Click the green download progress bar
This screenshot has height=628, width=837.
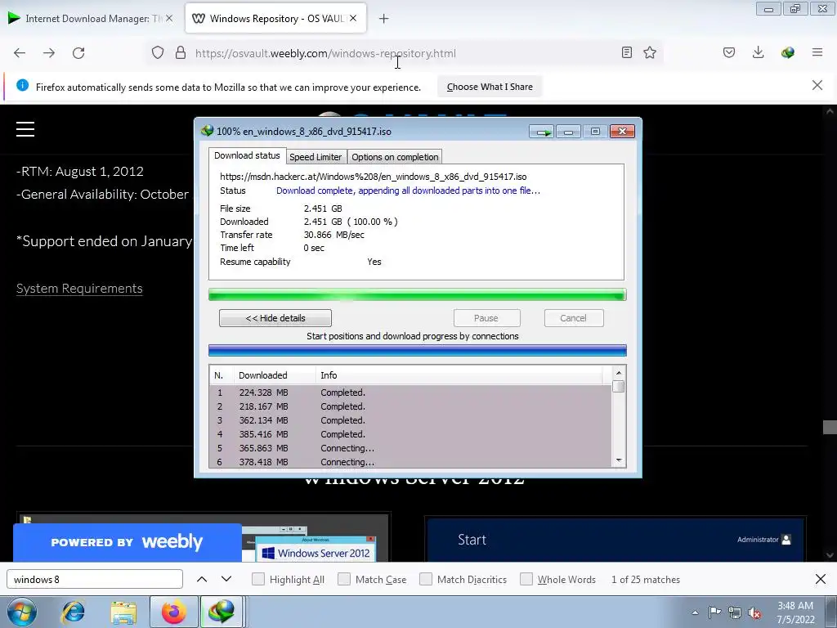pos(417,294)
